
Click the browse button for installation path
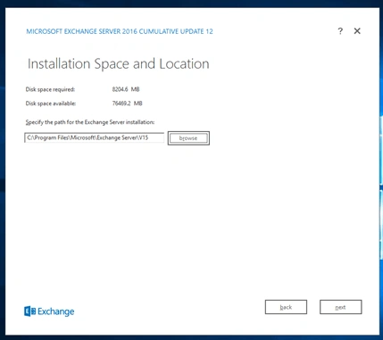point(188,138)
